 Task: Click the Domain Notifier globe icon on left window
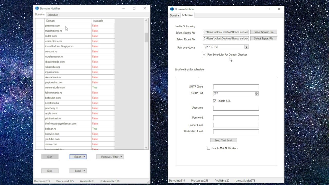pyautogui.click(x=37, y=8)
